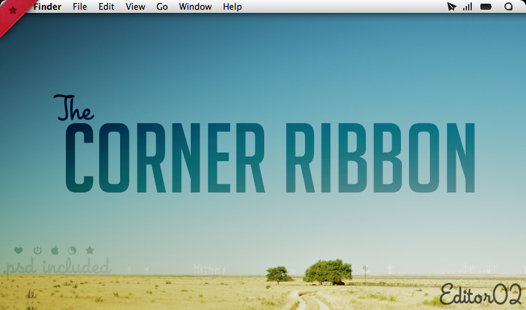
Task: Open Spotlight search magnifier icon
Action: tap(509, 7)
